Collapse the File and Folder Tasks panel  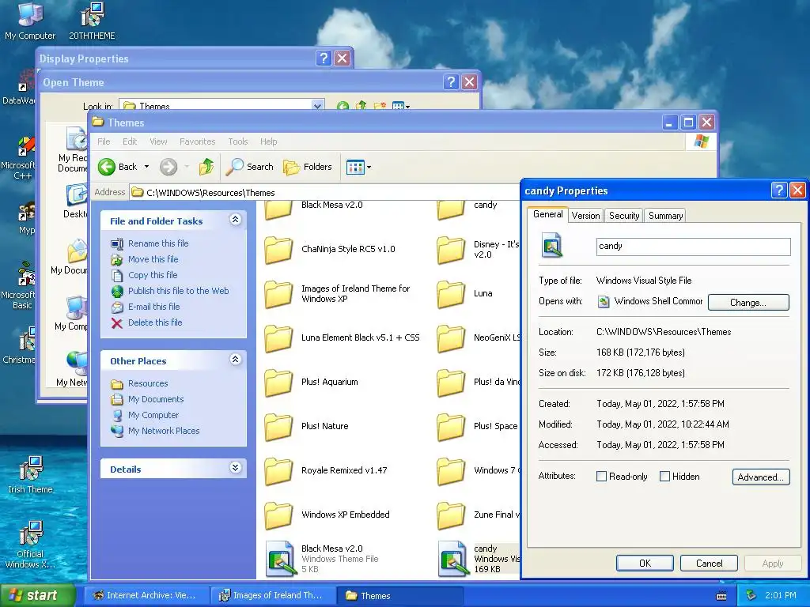tap(235, 220)
